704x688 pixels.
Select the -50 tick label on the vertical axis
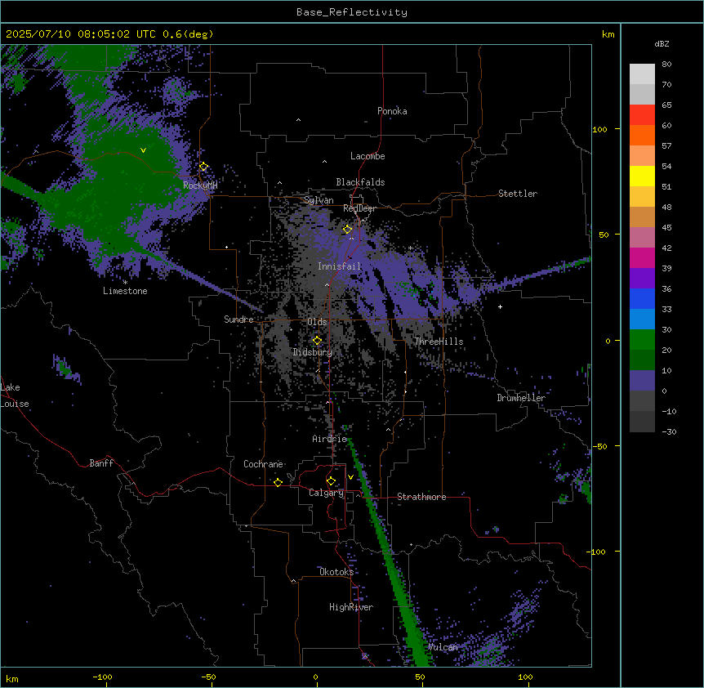[599, 446]
